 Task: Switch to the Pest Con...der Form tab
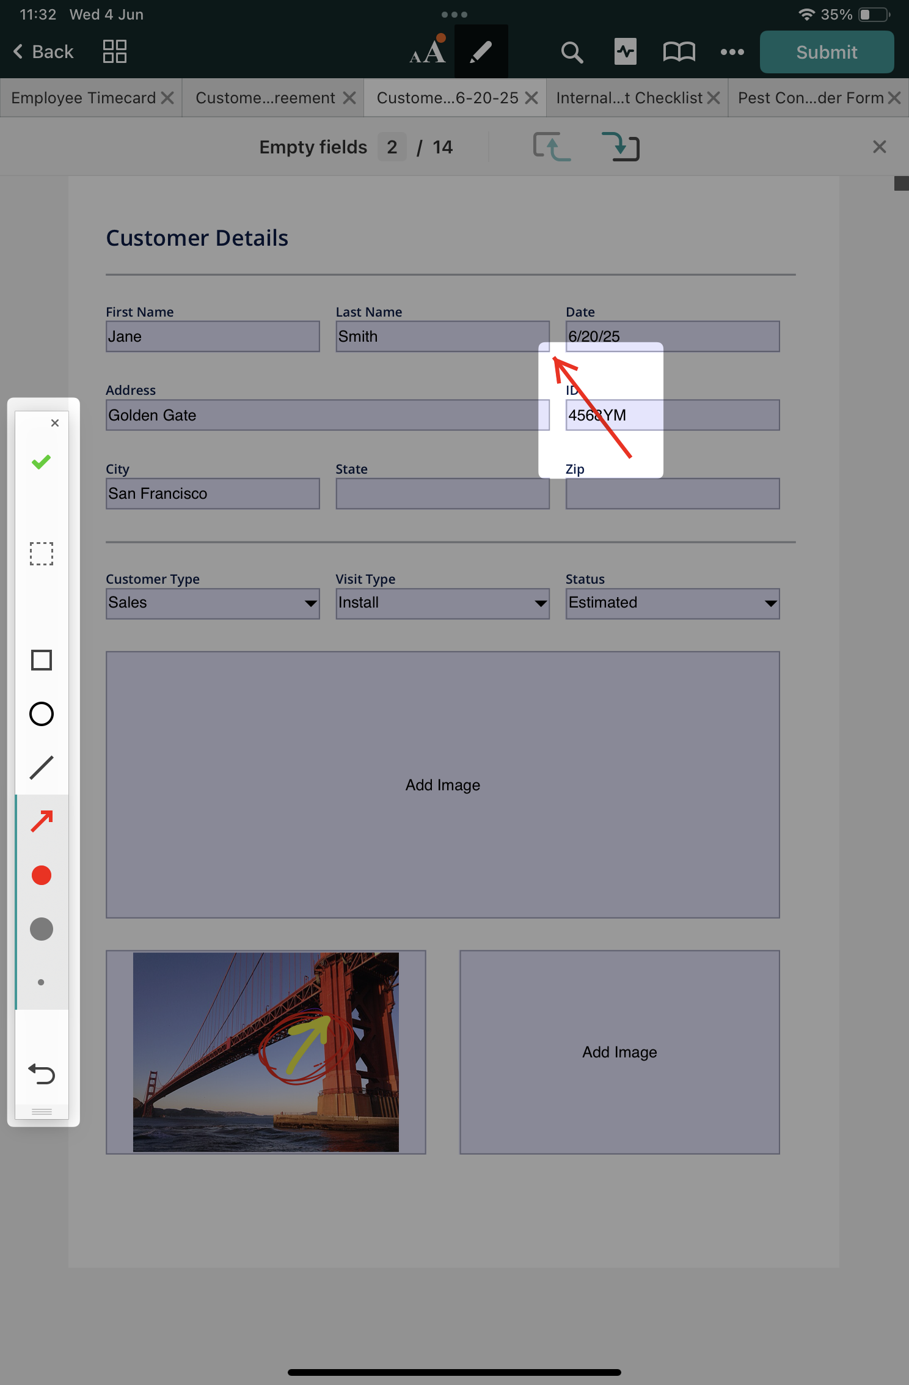(810, 98)
